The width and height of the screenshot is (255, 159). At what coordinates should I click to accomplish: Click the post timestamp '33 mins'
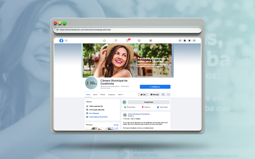tap(130, 116)
